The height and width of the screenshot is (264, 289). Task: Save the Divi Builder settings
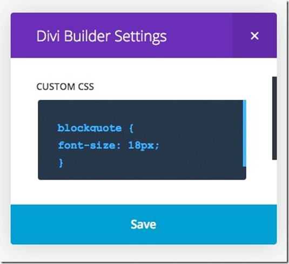click(144, 225)
